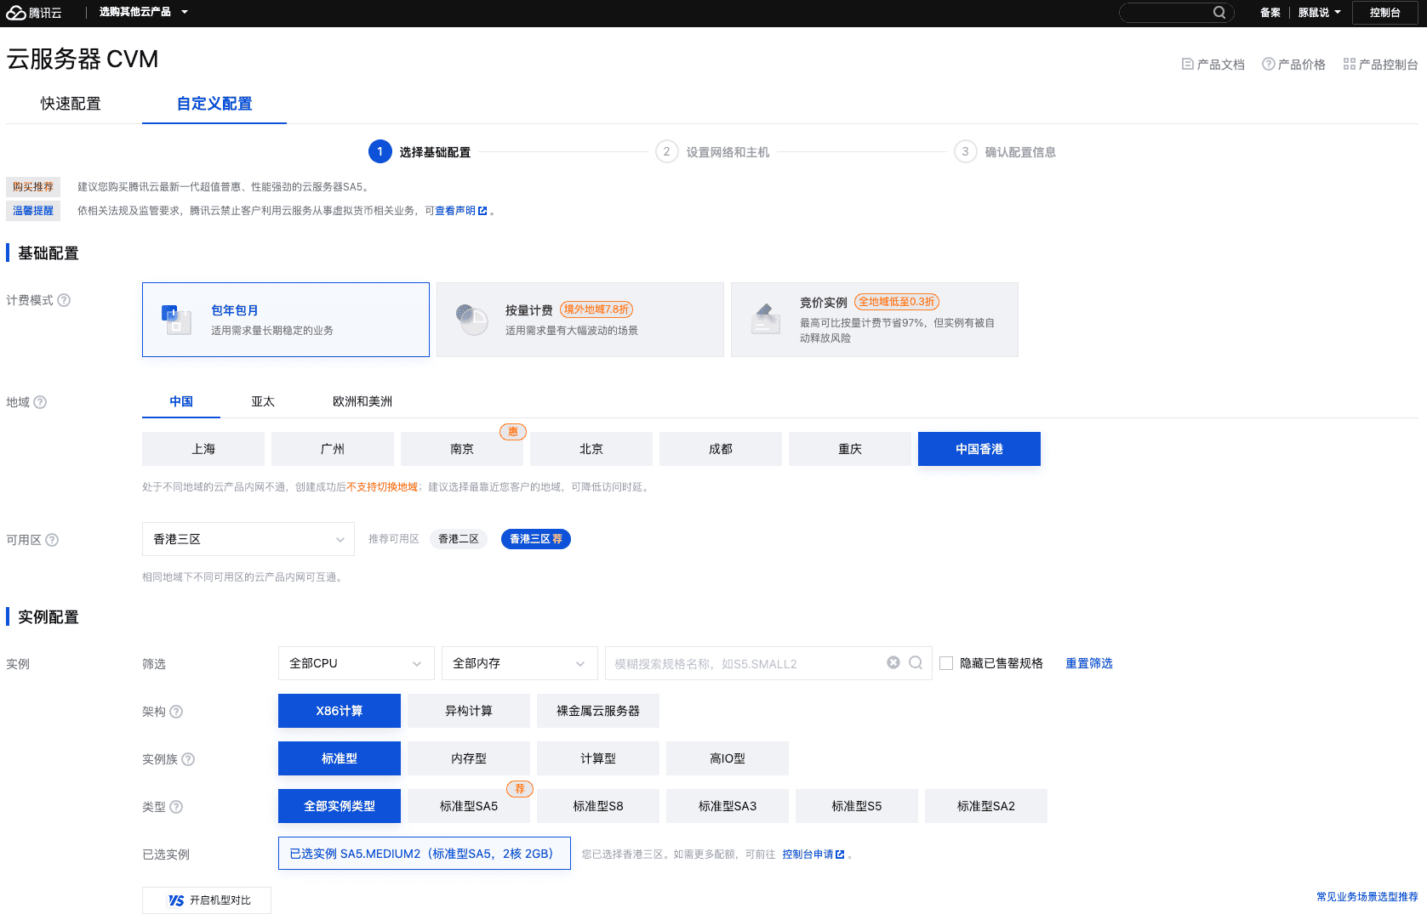The height and width of the screenshot is (914, 1427).
Task: Click the 重置筛选 link to reset filters
Action: click(1088, 663)
